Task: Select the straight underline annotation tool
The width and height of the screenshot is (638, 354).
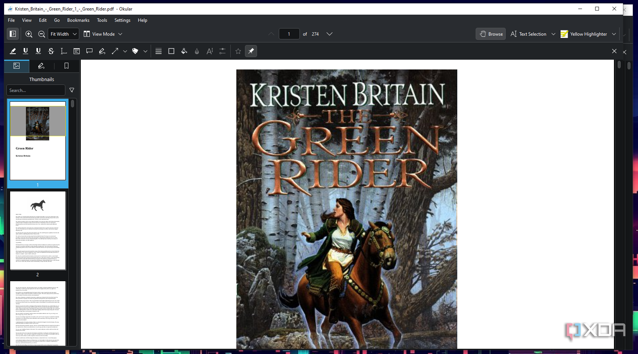Action: point(26,51)
